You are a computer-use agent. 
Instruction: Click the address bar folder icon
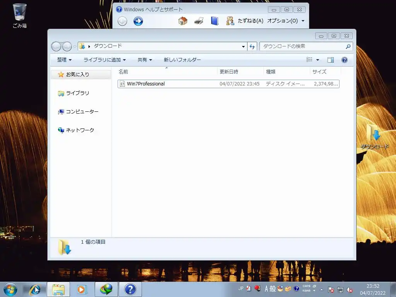click(82, 46)
